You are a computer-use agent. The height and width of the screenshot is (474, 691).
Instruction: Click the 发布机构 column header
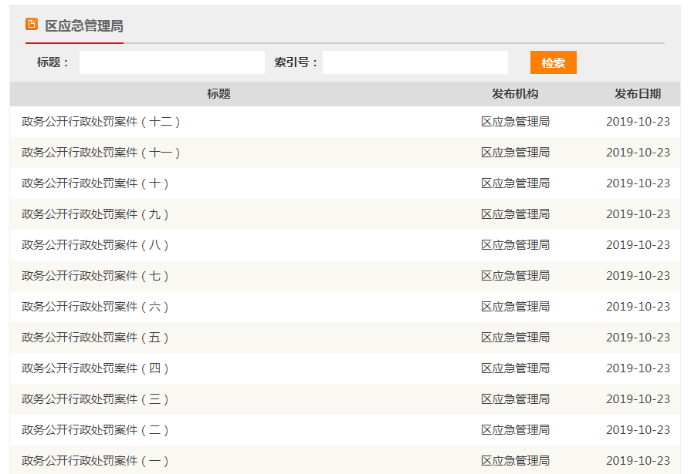(515, 94)
